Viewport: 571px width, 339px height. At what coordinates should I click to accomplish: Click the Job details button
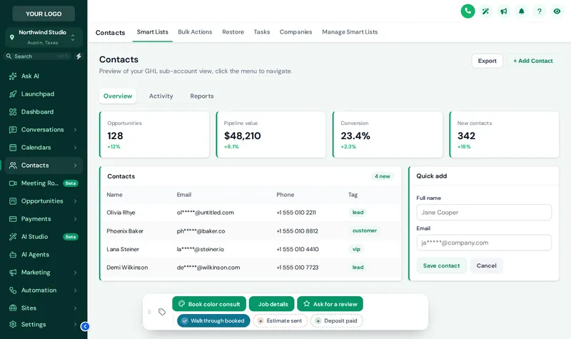click(272, 304)
